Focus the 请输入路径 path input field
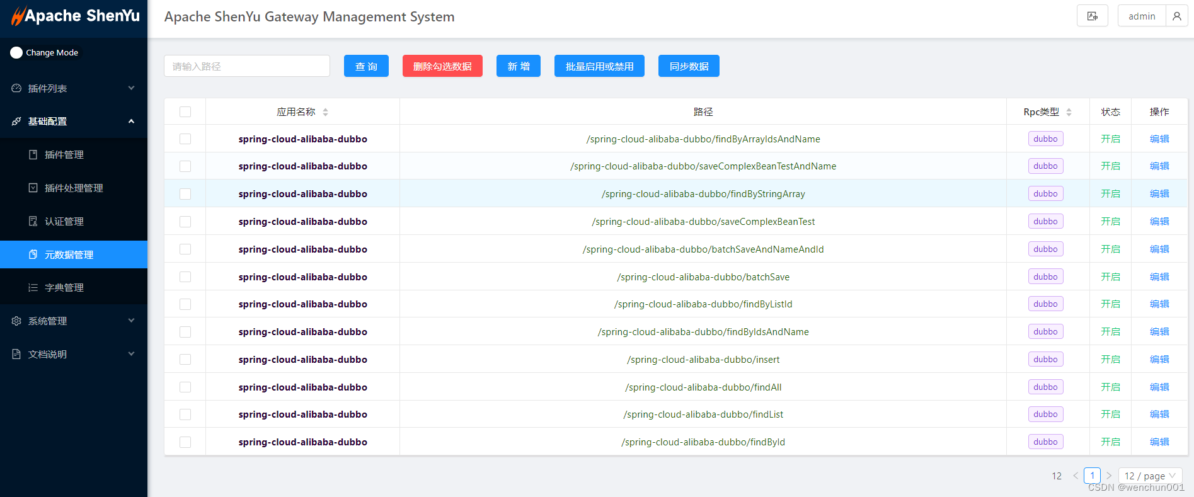 pyautogui.click(x=247, y=66)
